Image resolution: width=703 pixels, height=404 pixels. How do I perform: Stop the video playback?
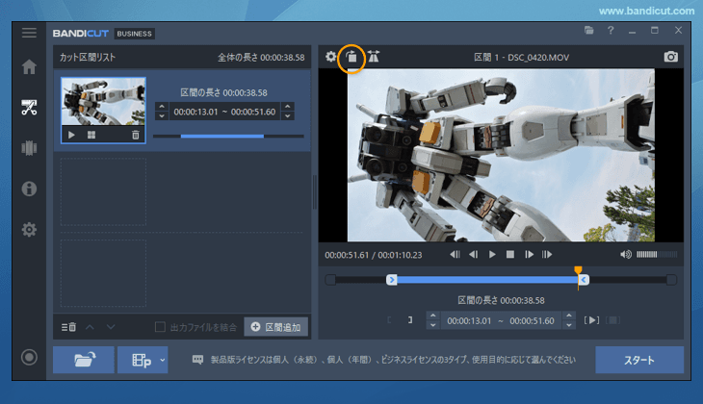click(x=510, y=254)
